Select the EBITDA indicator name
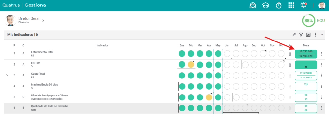329x119 pixels. coord(36,63)
